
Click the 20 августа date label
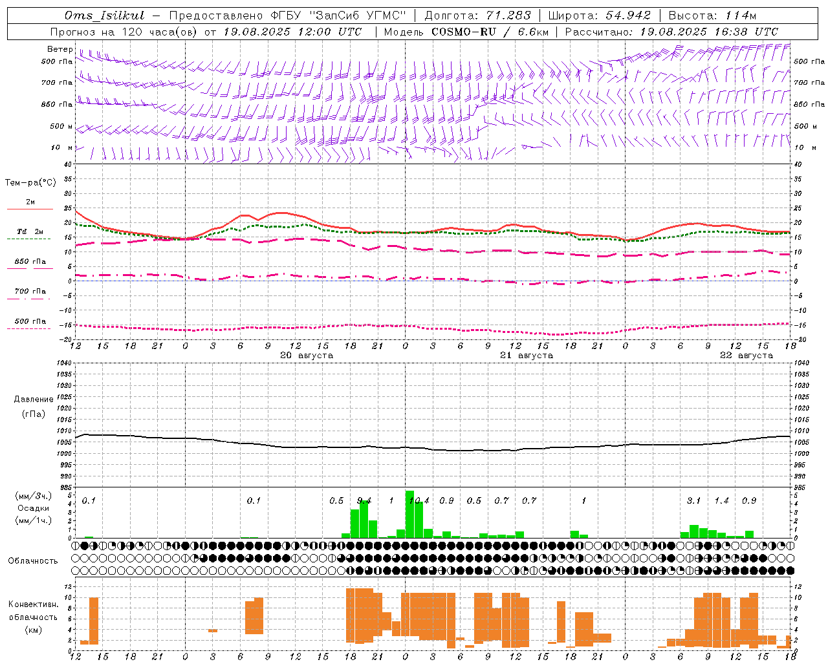[x=307, y=356]
